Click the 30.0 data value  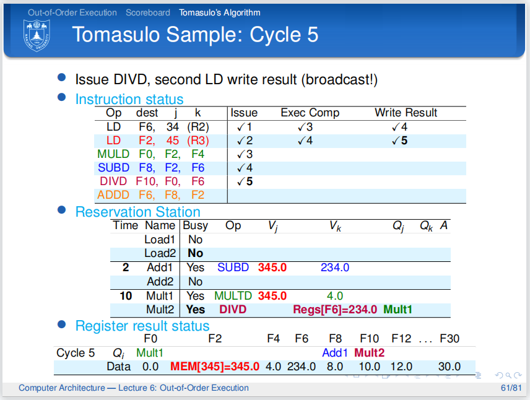[x=450, y=367]
